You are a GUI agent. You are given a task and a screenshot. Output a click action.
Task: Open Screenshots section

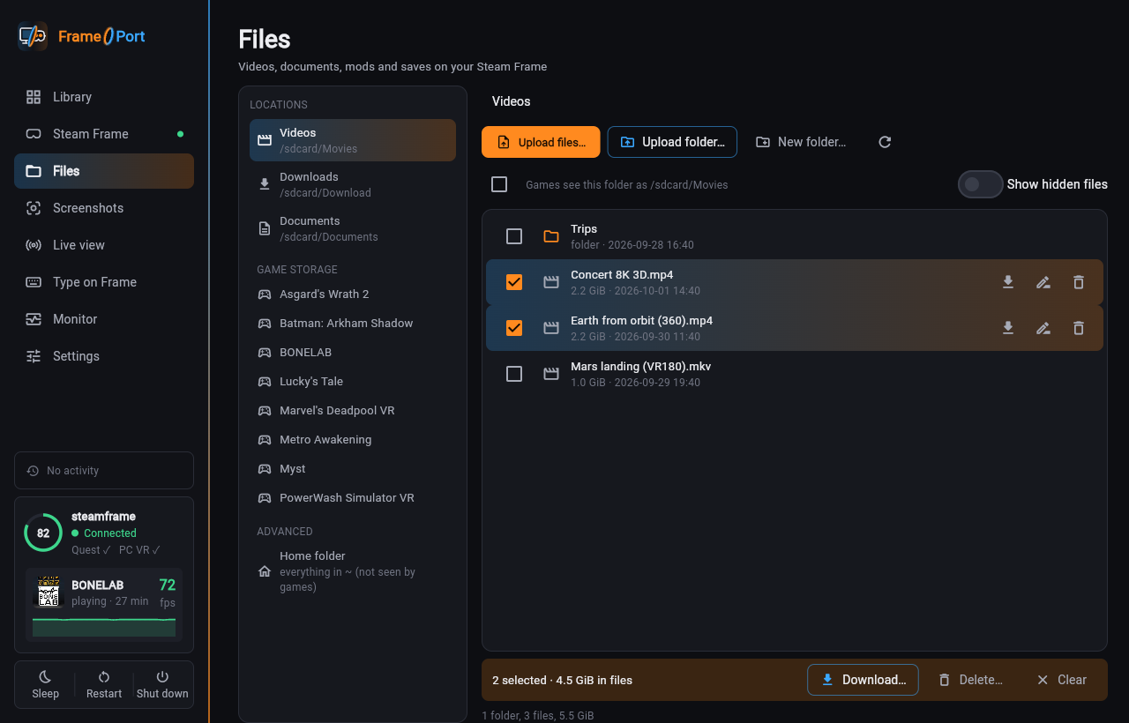coord(104,208)
